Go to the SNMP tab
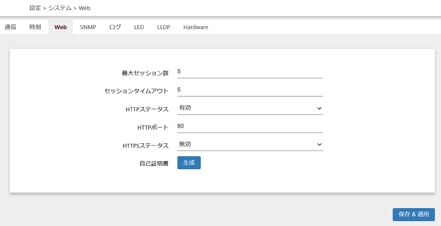The height and width of the screenshot is (226, 441). point(88,27)
